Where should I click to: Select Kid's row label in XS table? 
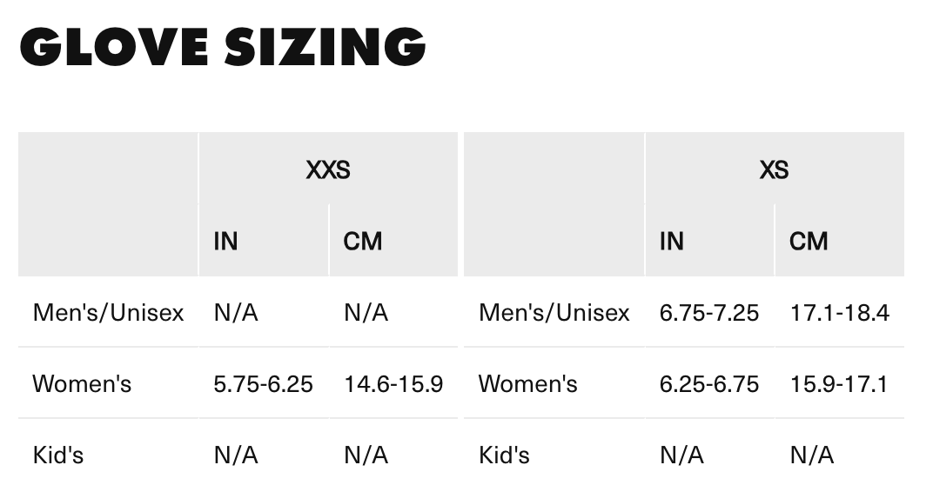[x=504, y=455]
